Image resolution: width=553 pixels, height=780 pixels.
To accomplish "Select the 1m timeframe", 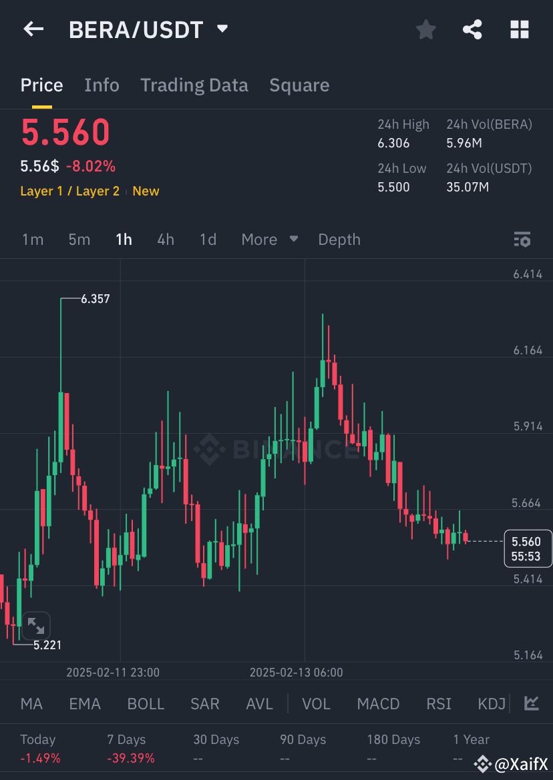I will pos(33,240).
